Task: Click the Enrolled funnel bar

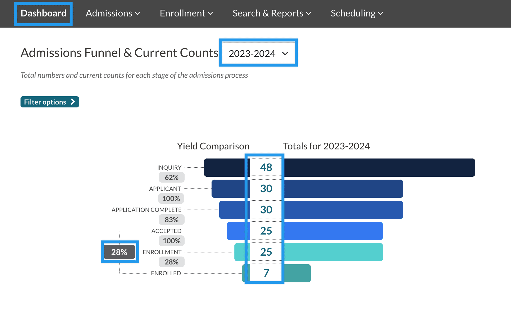Action: coord(296,273)
